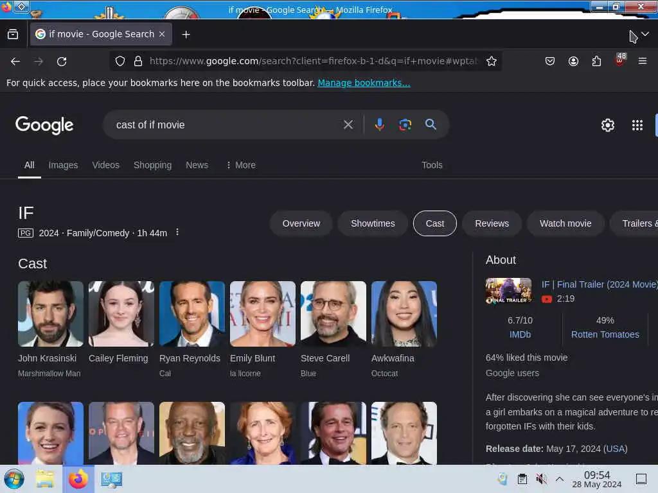
Task: Expand hidden system tray icons
Action: click(560, 479)
